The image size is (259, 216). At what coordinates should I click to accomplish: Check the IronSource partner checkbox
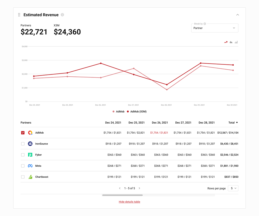point(23,144)
